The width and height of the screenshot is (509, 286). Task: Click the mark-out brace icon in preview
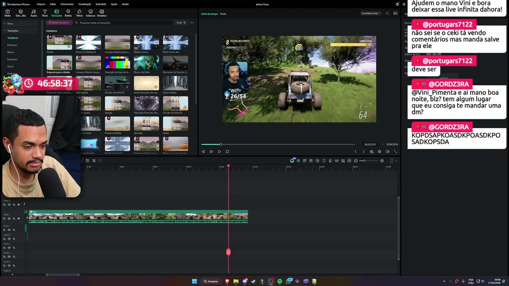(x=363, y=151)
